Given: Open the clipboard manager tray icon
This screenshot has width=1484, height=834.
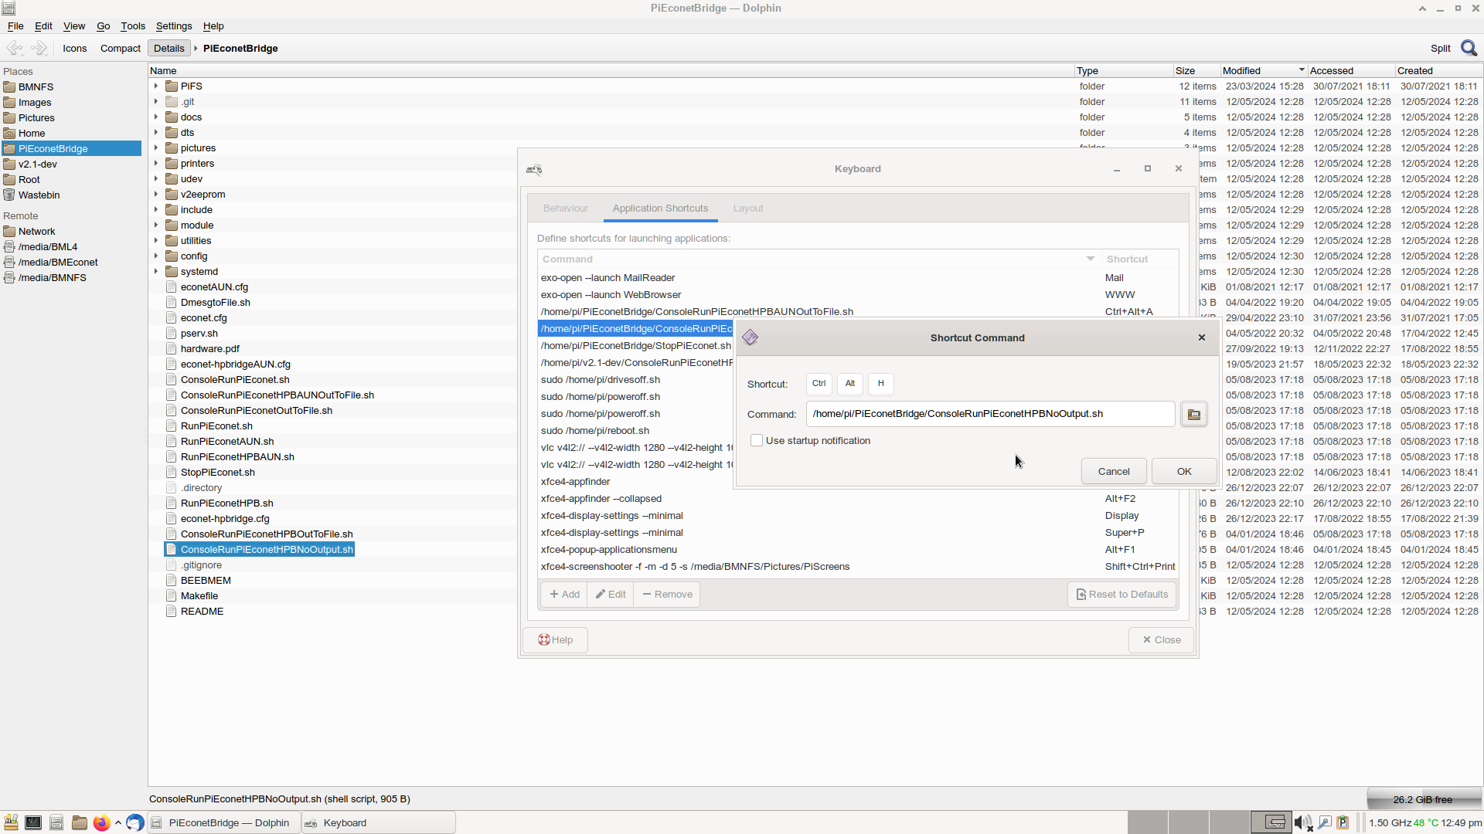Looking at the screenshot, I should [1343, 822].
